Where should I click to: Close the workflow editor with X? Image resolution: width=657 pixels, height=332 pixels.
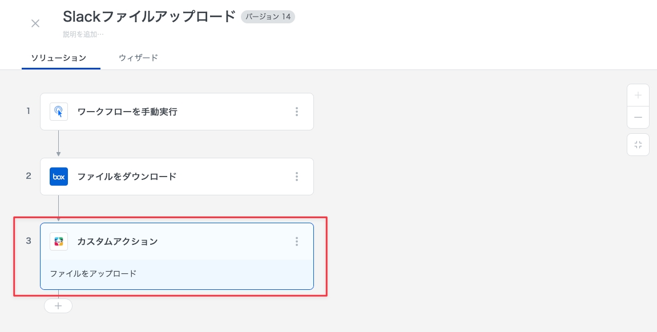(x=35, y=23)
